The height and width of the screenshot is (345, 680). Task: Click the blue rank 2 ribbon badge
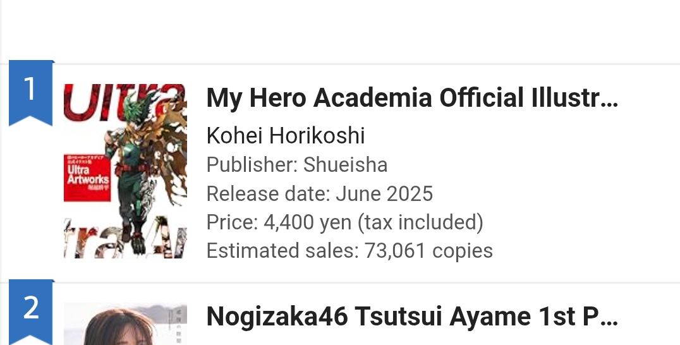click(31, 312)
